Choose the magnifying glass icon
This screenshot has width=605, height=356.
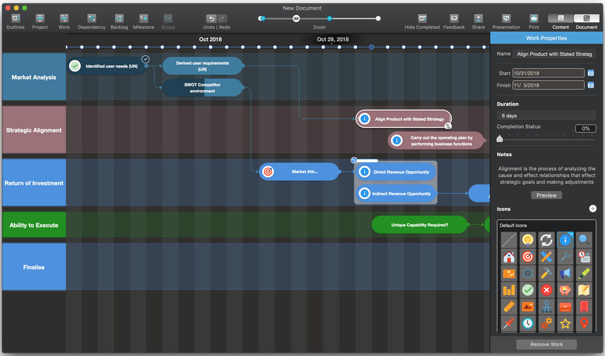584,240
